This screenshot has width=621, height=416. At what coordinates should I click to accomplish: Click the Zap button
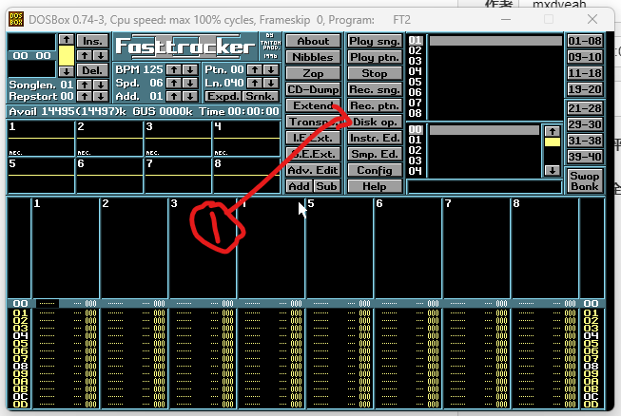pyautogui.click(x=313, y=73)
